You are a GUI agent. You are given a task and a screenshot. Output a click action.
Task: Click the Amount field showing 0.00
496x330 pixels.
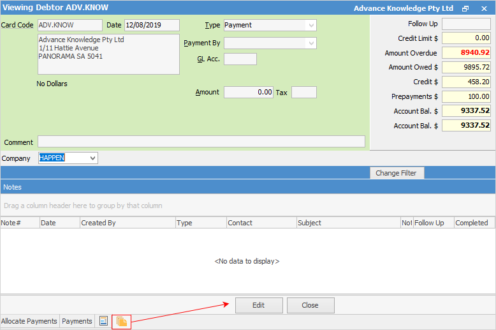(248, 92)
